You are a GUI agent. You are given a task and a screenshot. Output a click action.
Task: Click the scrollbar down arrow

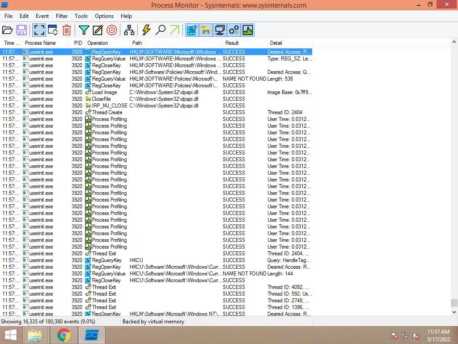(454, 312)
